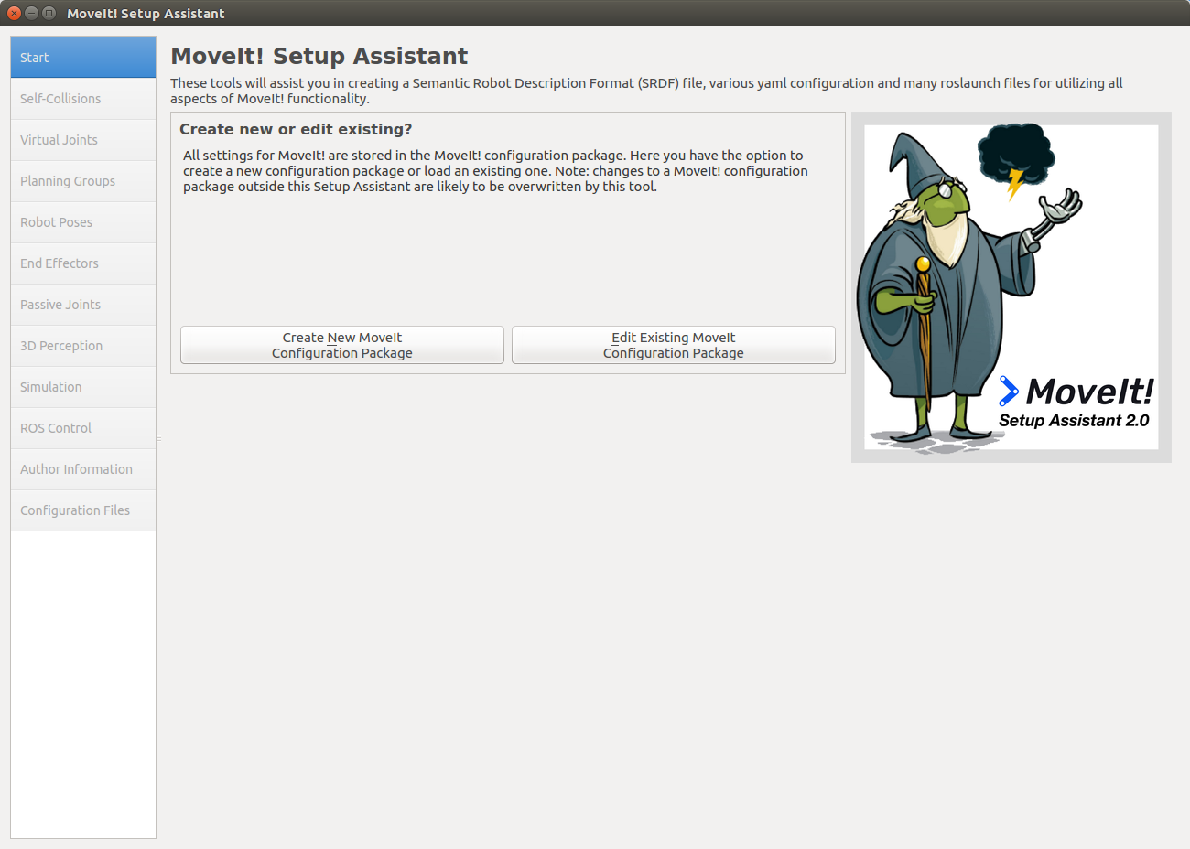This screenshot has height=849, width=1190.
Task: Maximize the Setup Assistant window
Action: pyautogui.click(x=49, y=13)
